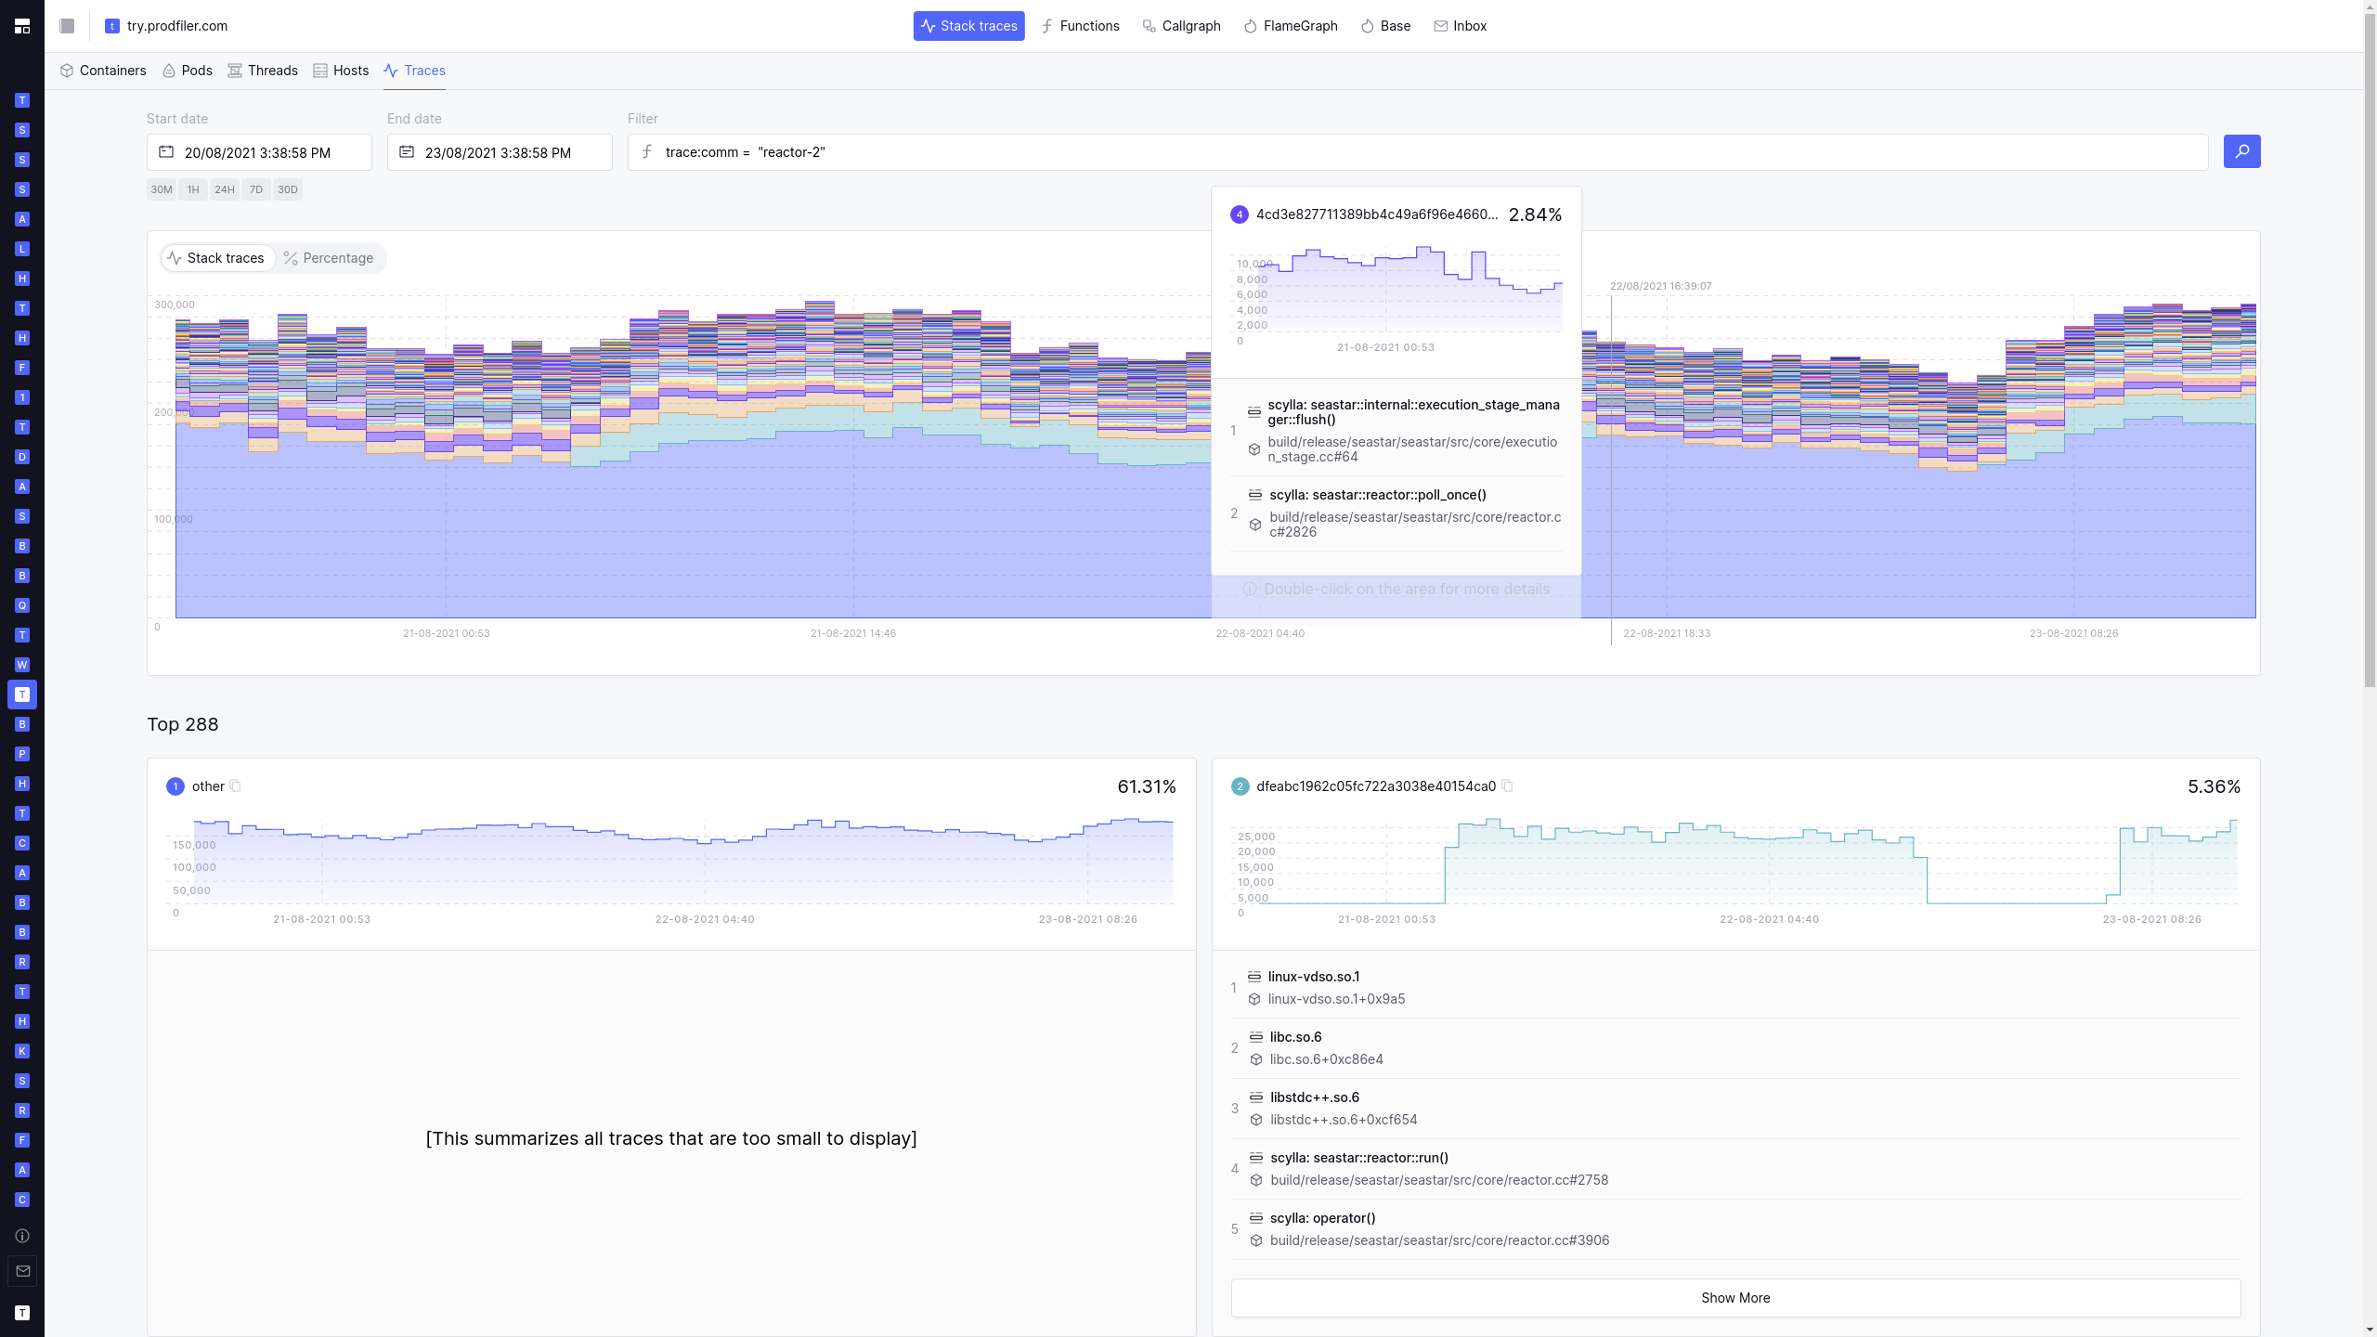Select the L project icon in sidebar
Image resolution: width=2377 pixels, height=1337 pixels.
tap(22, 249)
